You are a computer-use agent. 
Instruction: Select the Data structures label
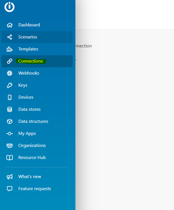(33, 121)
